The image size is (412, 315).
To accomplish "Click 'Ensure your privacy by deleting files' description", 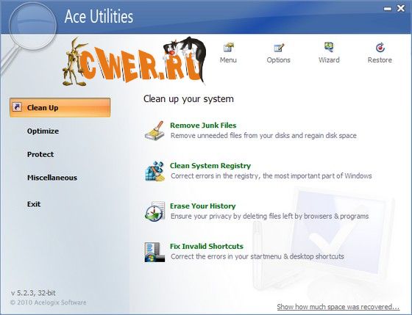I will pos(269,216).
